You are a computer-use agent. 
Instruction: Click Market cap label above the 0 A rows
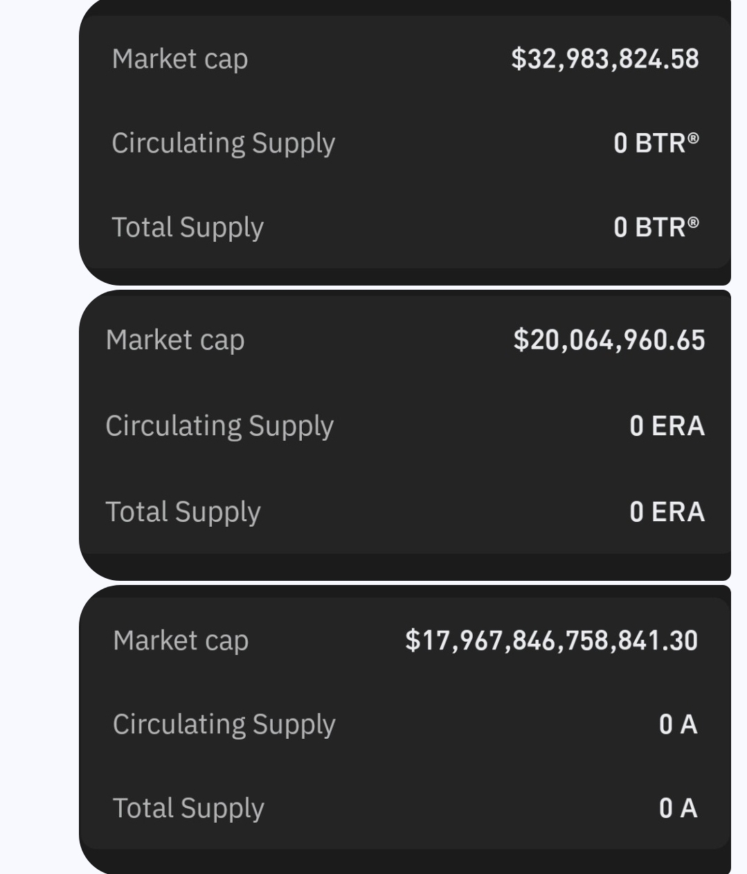pos(181,640)
